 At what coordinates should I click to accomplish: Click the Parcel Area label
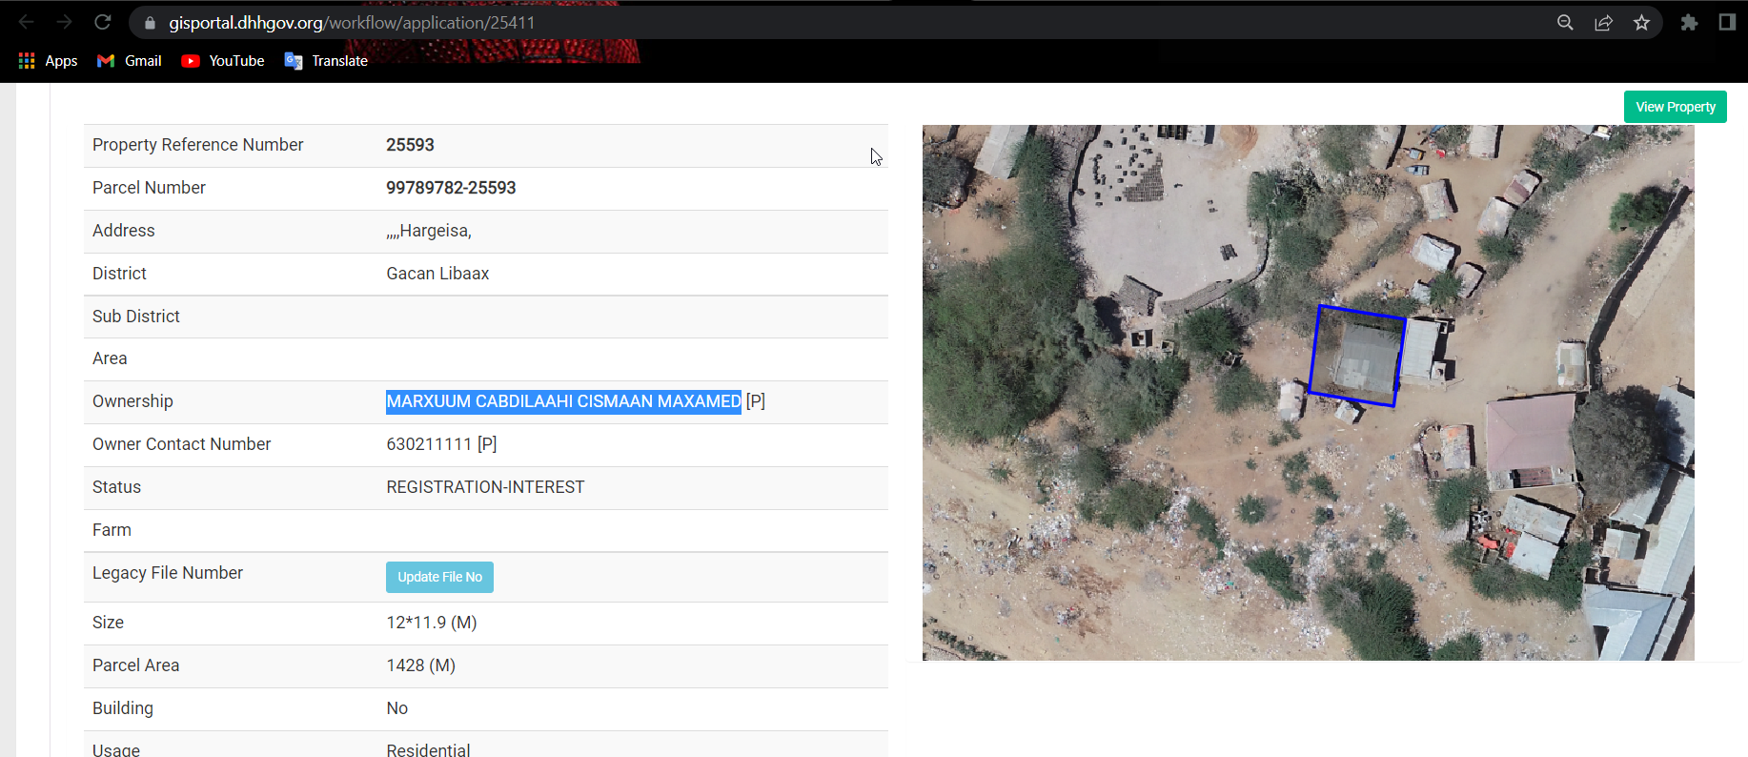pyautogui.click(x=135, y=665)
